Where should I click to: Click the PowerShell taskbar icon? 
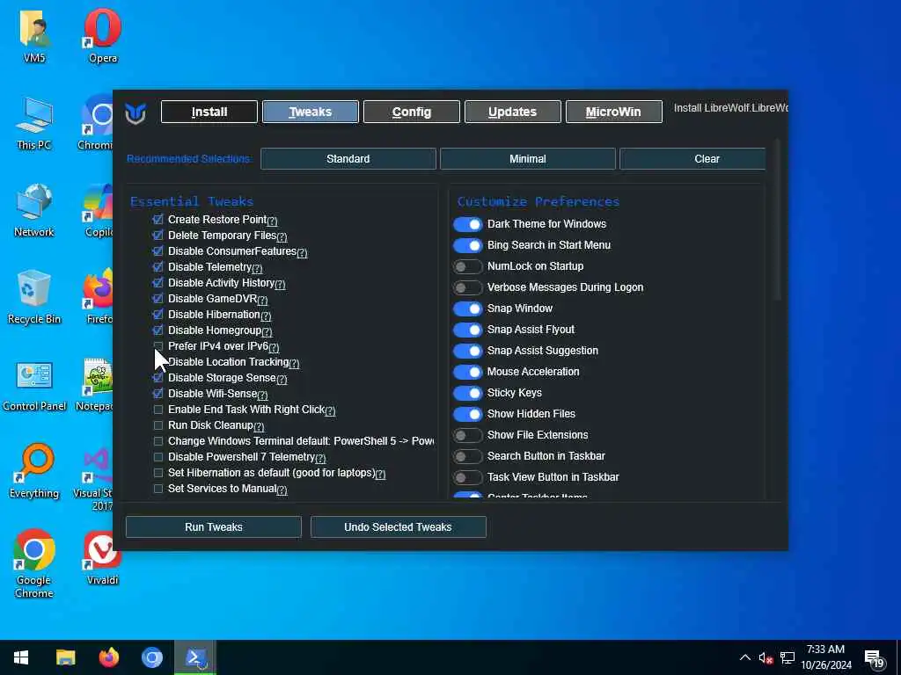[x=195, y=657]
